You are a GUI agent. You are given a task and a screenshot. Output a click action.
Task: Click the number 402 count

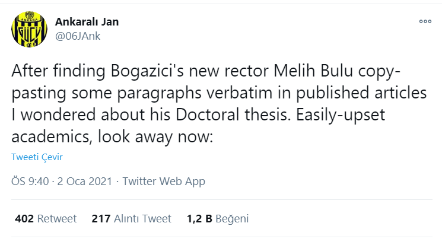(x=24, y=218)
